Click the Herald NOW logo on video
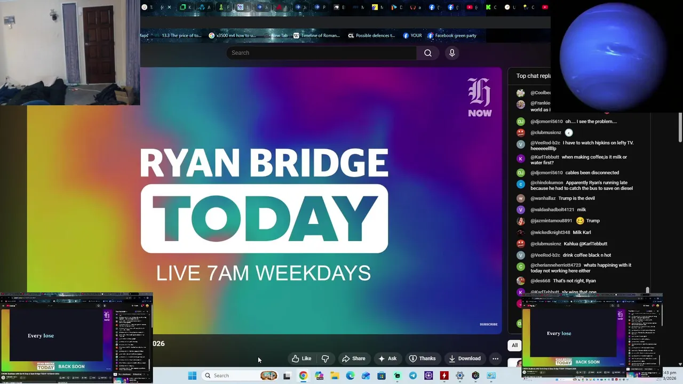 479,97
